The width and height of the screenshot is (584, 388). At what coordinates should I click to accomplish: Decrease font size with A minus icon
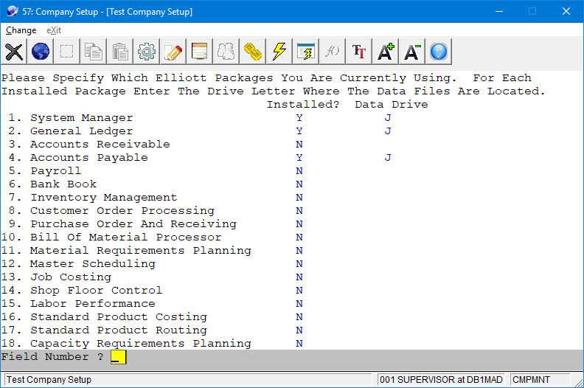click(x=412, y=52)
